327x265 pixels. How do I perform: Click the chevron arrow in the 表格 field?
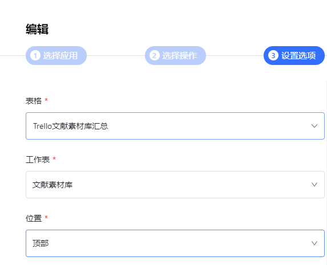tap(314, 126)
